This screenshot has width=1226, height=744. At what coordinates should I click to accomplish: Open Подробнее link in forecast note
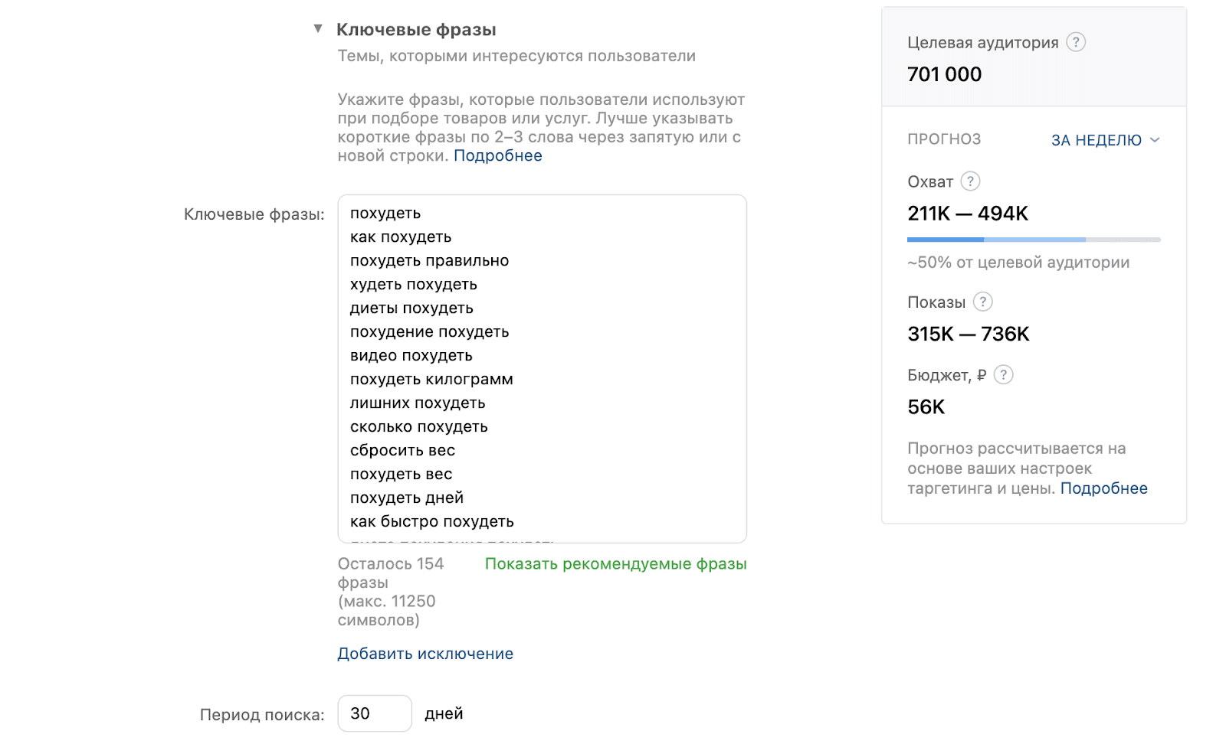click(1103, 488)
